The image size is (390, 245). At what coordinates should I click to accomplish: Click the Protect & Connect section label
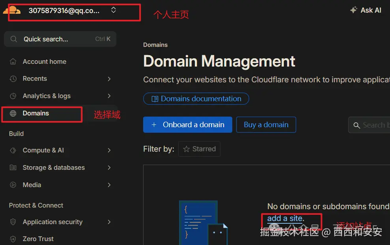coord(36,206)
